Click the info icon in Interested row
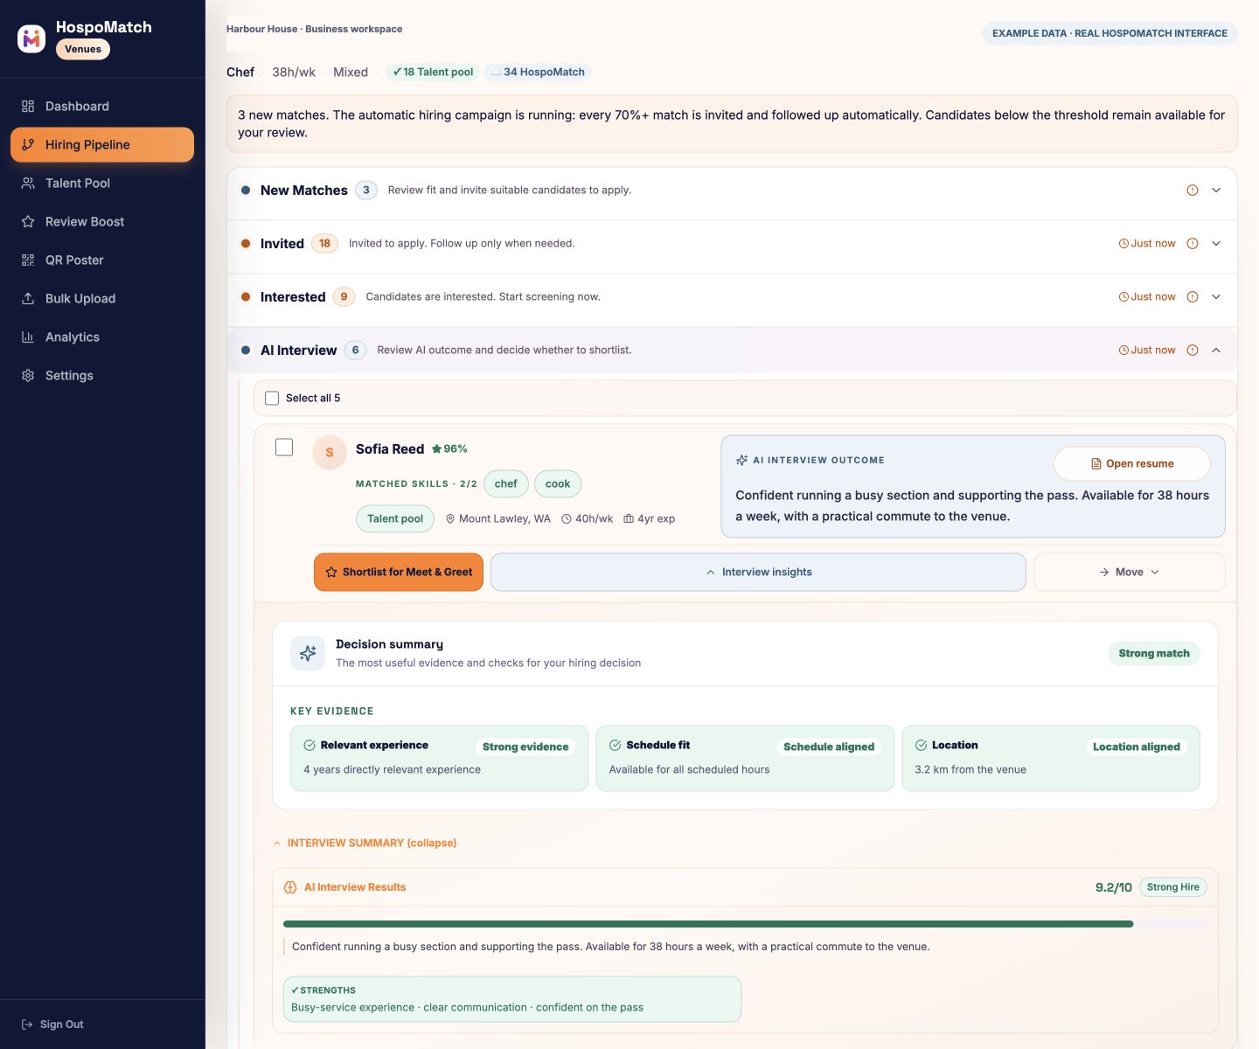1259x1049 pixels. point(1193,297)
